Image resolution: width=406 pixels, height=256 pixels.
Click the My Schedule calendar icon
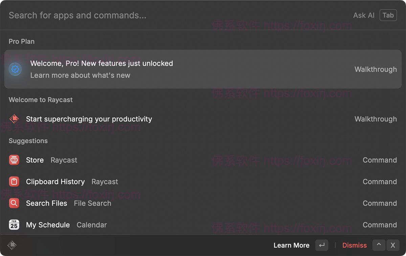tap(14, 225)
